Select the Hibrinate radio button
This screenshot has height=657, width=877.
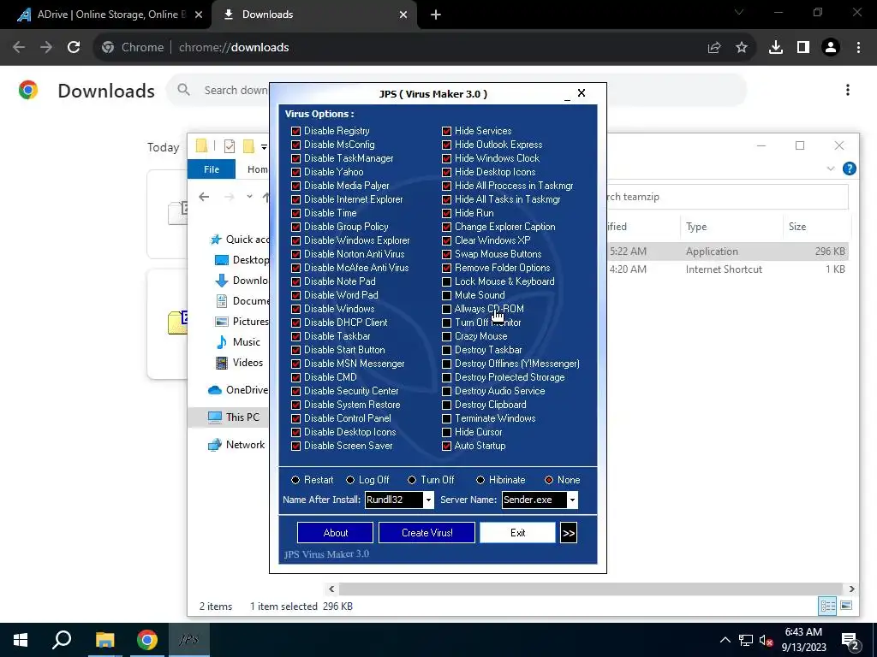click(480, 480)
